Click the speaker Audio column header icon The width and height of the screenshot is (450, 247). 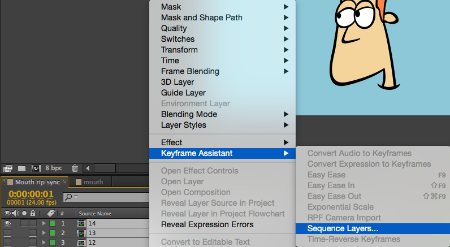[15, 213]
